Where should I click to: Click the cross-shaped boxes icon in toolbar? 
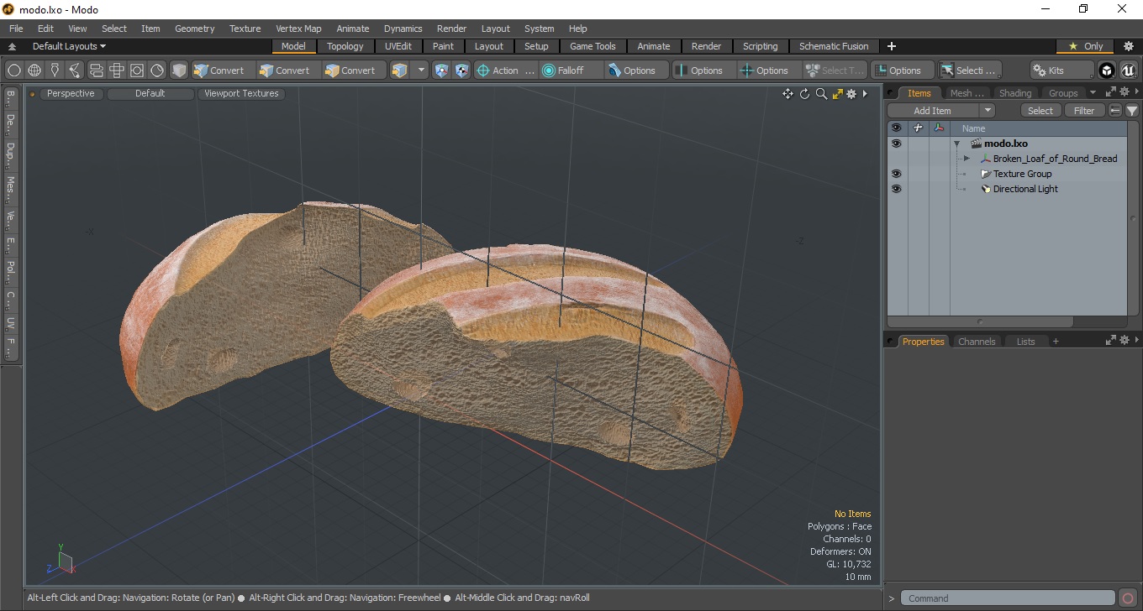tap(117, 70)
